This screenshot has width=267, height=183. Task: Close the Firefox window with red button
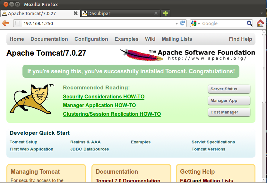tap(6, 4)
